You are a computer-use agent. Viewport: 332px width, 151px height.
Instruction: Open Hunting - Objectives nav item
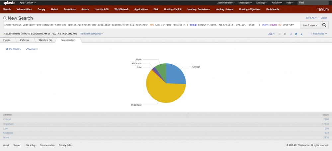tap(250, 9)
